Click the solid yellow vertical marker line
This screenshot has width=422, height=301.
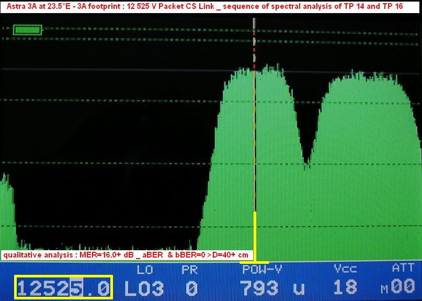(255, 236)
